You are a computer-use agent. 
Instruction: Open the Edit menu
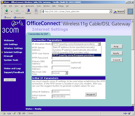pos(10,6)
